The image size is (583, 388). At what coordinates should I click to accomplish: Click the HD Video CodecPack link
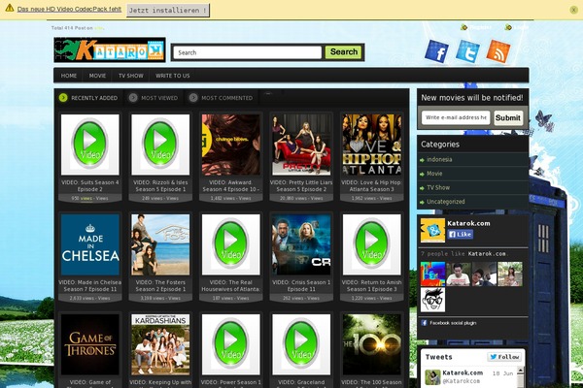click(x=69, y=9)
